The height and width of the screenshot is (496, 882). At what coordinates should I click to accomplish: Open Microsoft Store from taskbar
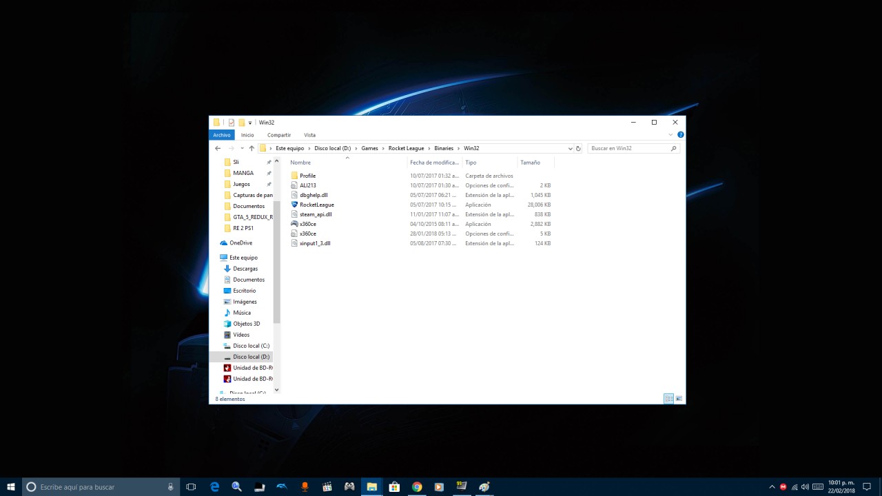394,487
